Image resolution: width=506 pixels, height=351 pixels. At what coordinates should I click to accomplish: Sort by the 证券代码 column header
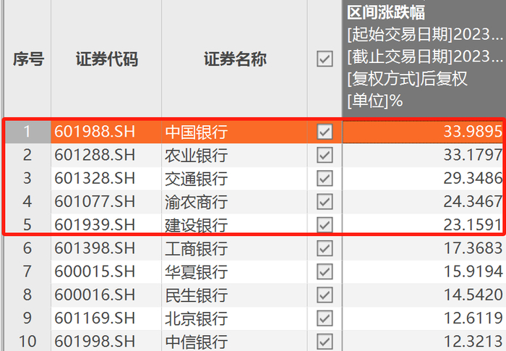[x=107, y=59]
